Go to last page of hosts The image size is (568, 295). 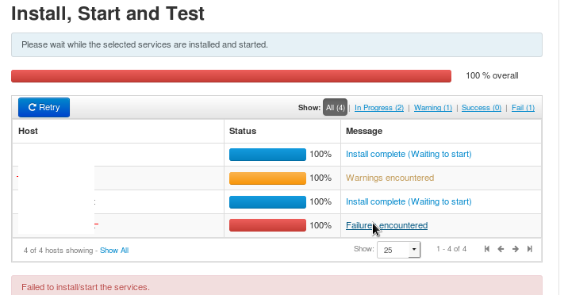coord(530,249)
